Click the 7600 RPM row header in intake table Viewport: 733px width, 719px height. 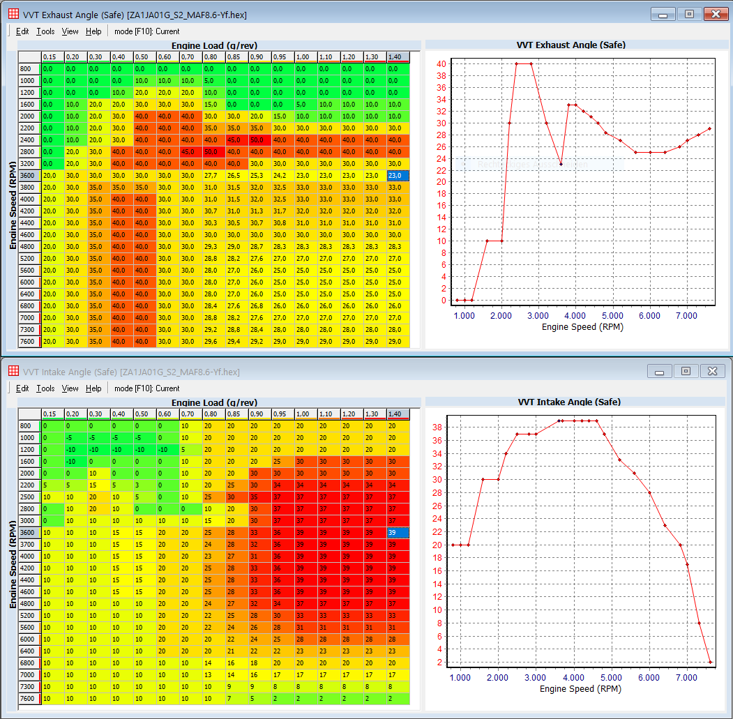[29, 698]
